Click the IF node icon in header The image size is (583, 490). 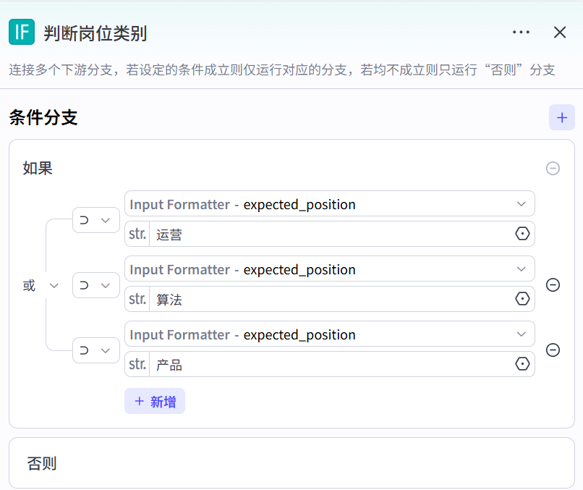(22, 32)
